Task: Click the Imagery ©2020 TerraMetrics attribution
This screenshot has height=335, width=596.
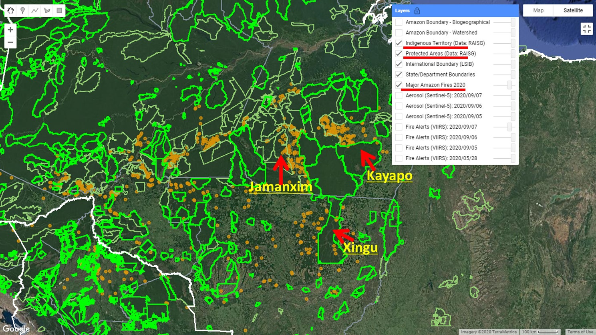Action: click(489, 332)
